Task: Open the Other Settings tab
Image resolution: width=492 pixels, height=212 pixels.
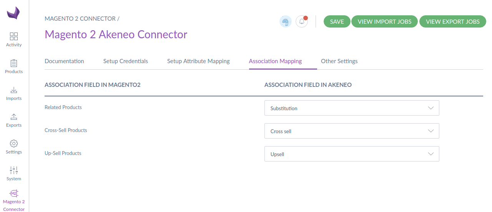Action: click(x=339, y=61)
